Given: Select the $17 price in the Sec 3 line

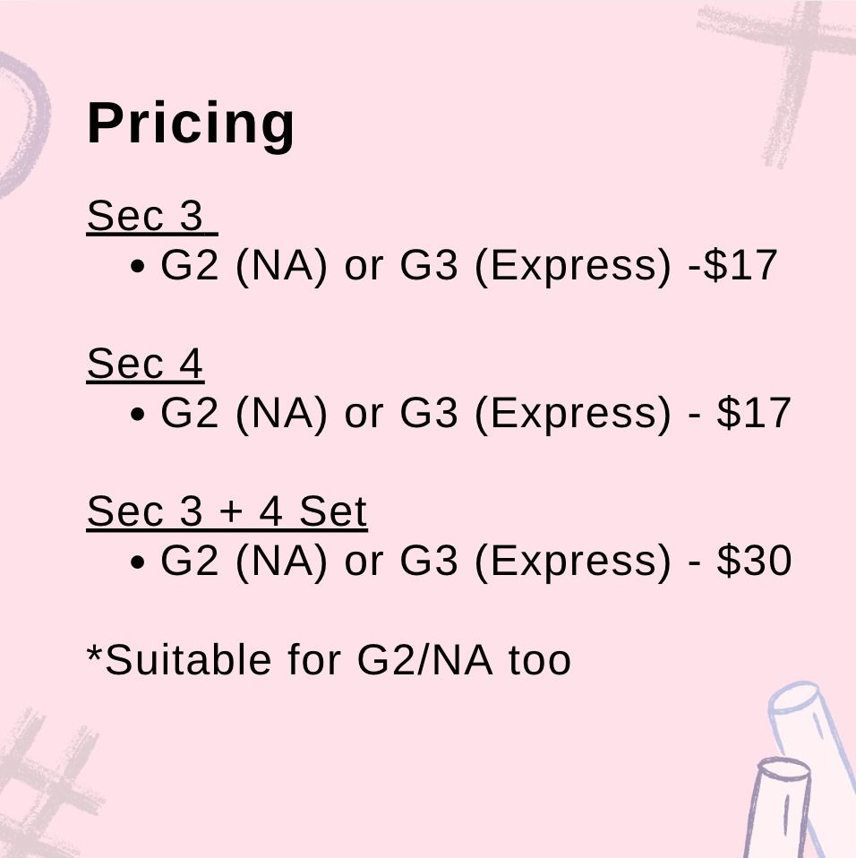Looking at the screenshot, I should [x=741, y=266].
